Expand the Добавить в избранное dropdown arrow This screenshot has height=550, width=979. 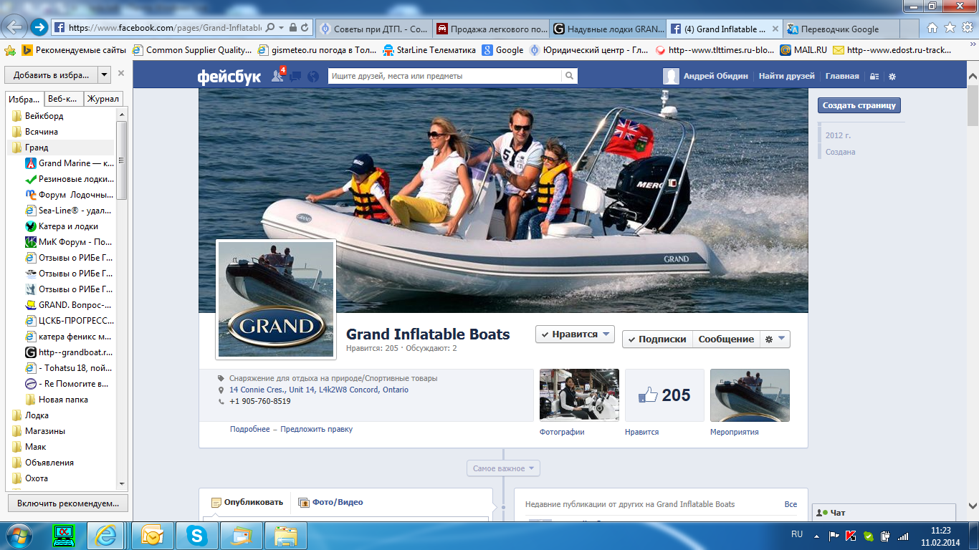click(x=105, y=74)
